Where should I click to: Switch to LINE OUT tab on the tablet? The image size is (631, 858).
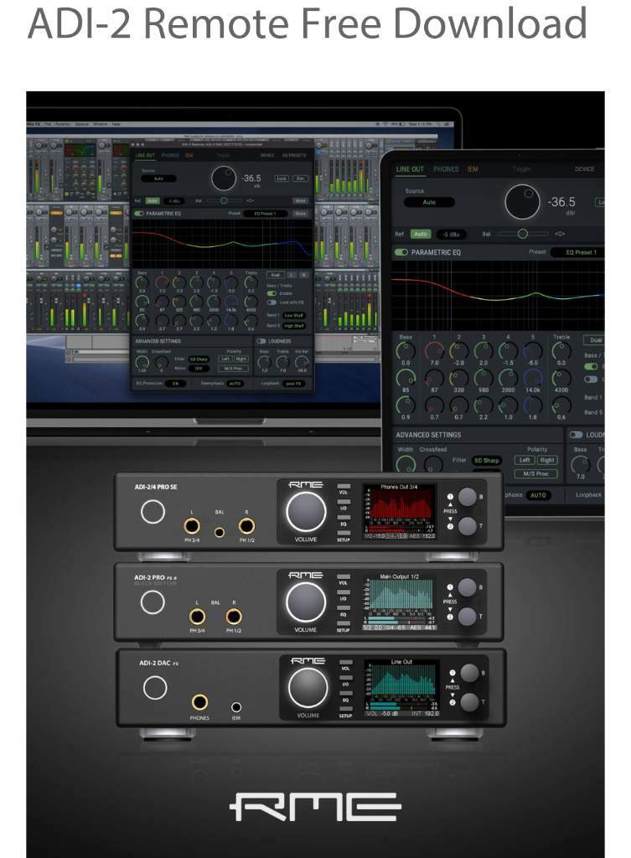pos(410,169)
